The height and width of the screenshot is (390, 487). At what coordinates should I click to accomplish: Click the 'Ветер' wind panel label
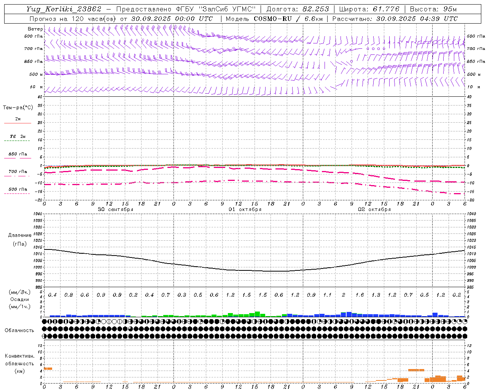[x=35, y=29]
